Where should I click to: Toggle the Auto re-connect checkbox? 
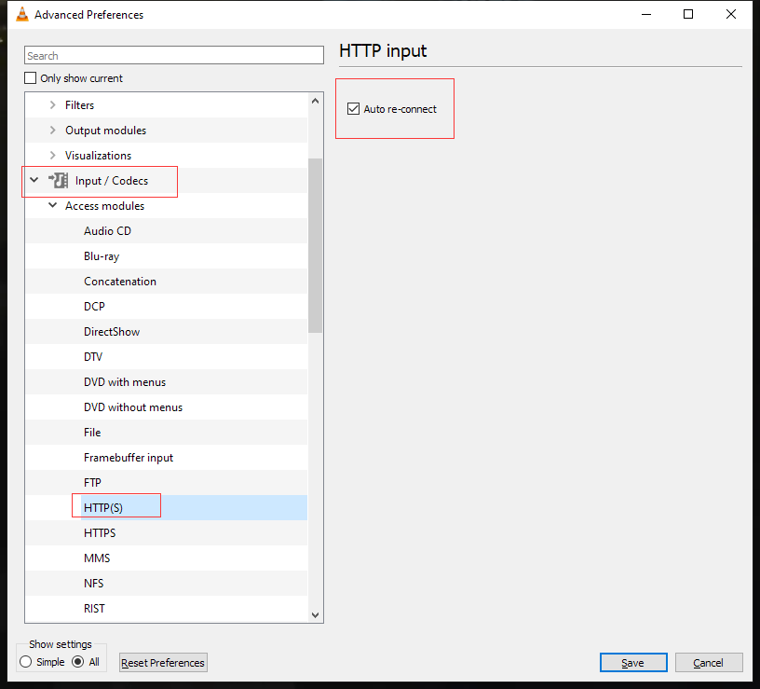pyautogui.click(x=353, y=109)
